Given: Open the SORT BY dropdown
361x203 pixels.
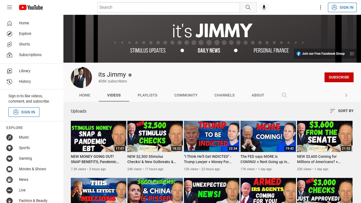Looking at the screenshot, I should point(342,111).
